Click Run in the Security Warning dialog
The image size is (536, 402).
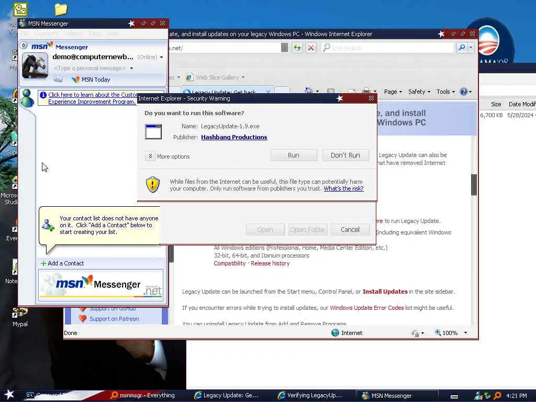click(x=294, y=155)
